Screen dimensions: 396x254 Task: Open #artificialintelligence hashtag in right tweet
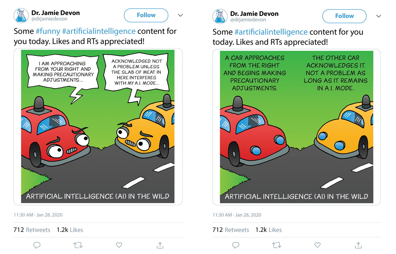tap(271, 32)
